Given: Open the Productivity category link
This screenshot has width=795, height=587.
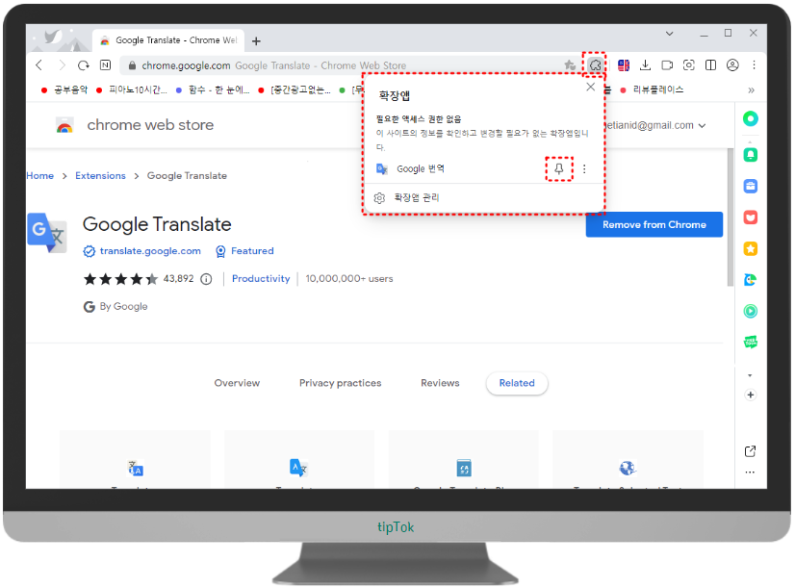Looking at the screenshot, I should tap(261, 279).
